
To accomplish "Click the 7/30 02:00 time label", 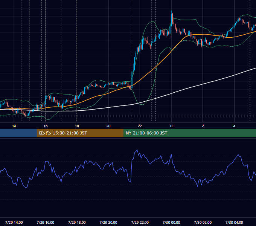I will (x=203, y=222).
